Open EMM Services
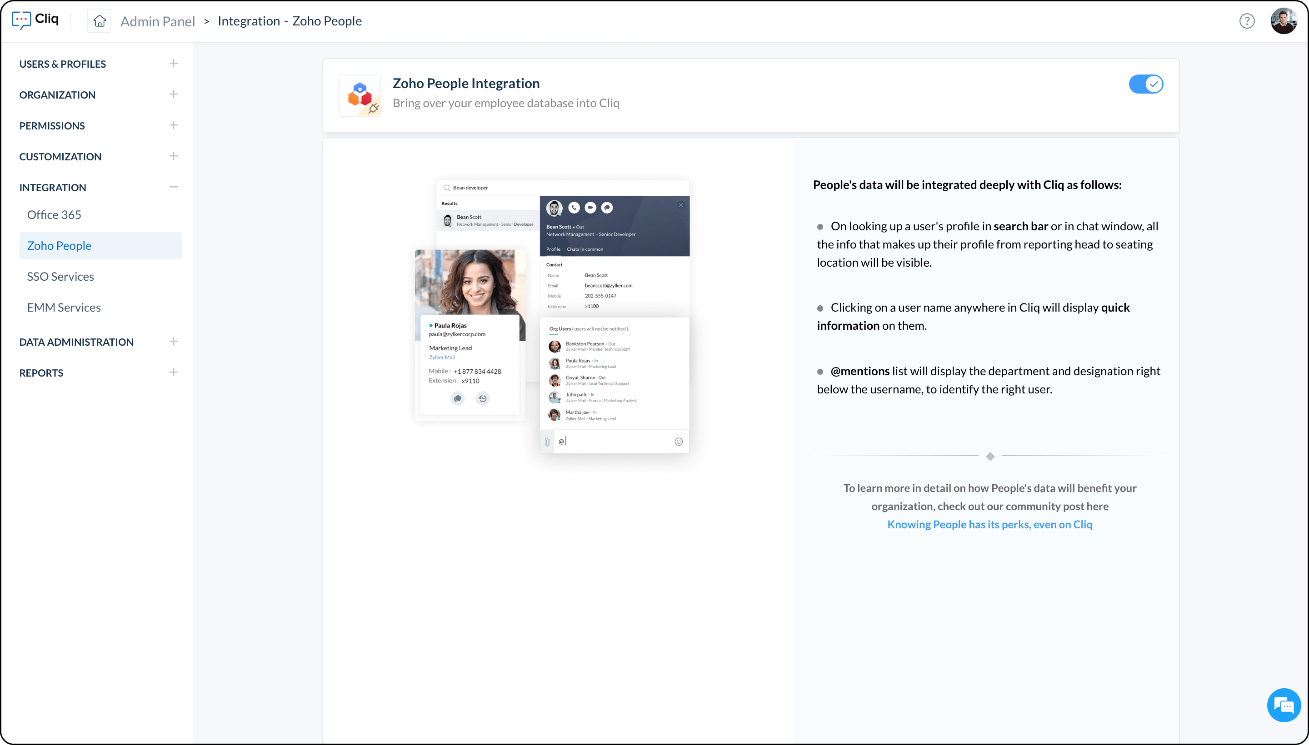This screenshot has width=1309, height=745. point(64,307)
